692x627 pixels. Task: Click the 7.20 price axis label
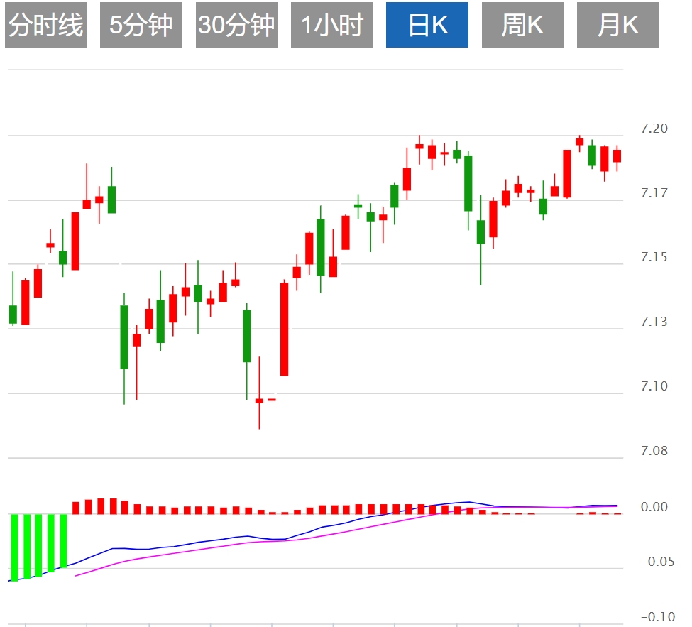[x=654, y=129]
